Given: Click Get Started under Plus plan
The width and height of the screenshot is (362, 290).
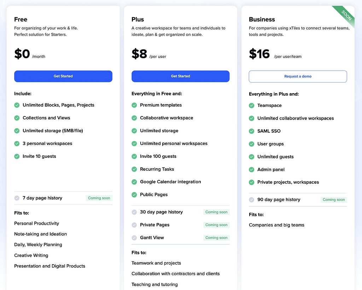Looking at the screenshot, I should coord(181,76).
